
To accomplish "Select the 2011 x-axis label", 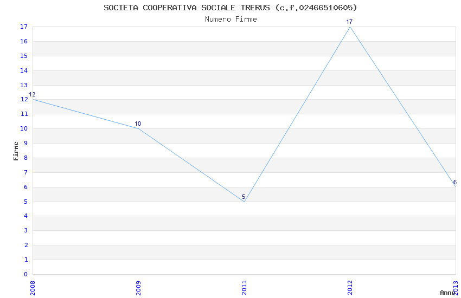I will pyautogui.click(x=244, y=288).
